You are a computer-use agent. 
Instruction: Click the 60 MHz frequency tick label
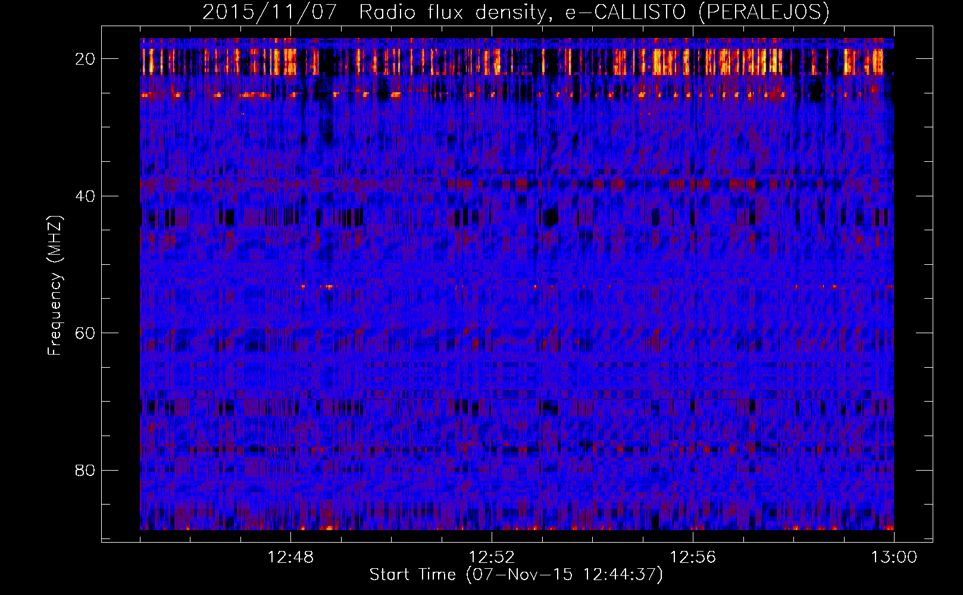coord(86,333)
